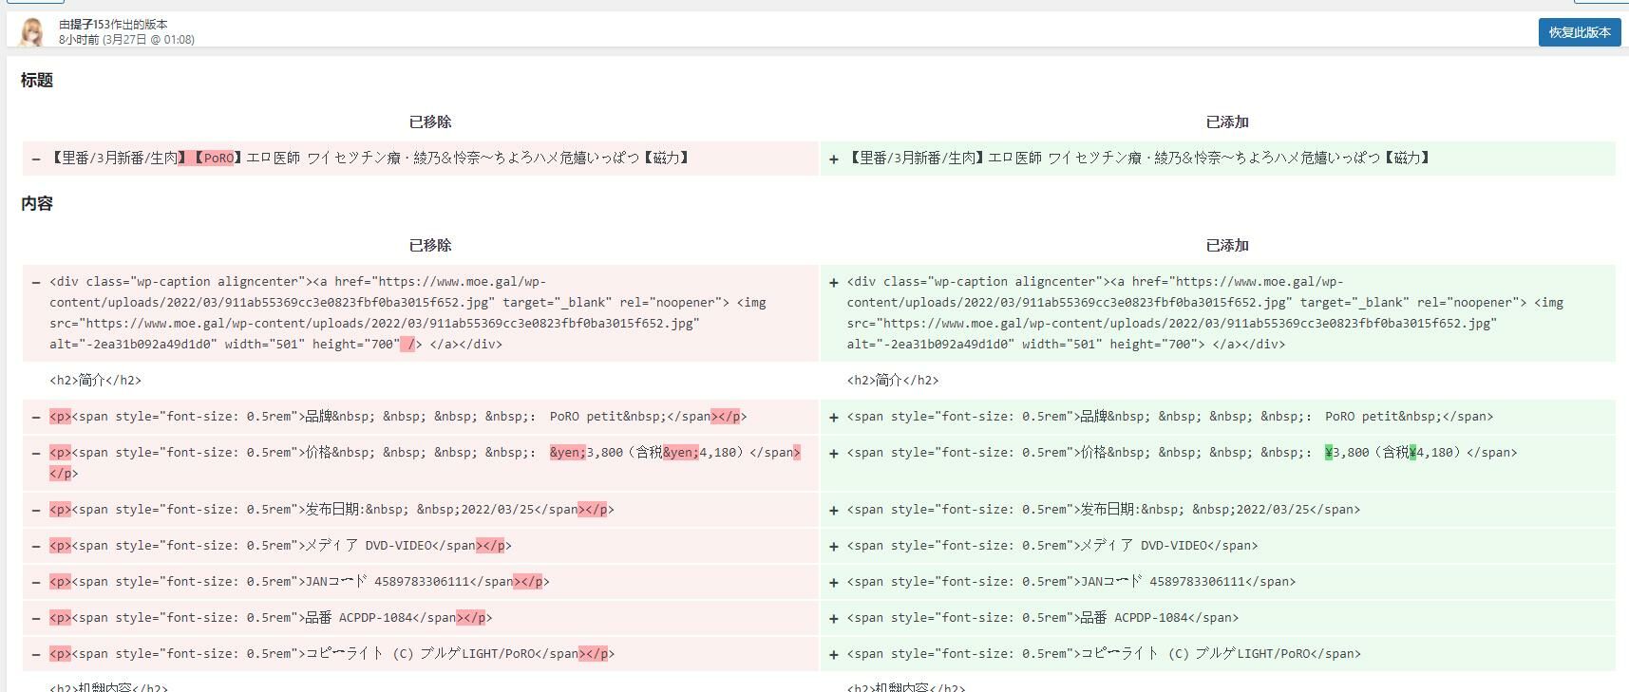Click 已移除 column header under 标题
Image resolution: width=1629 pixels, height=692 pixels.
pos(430,122)
